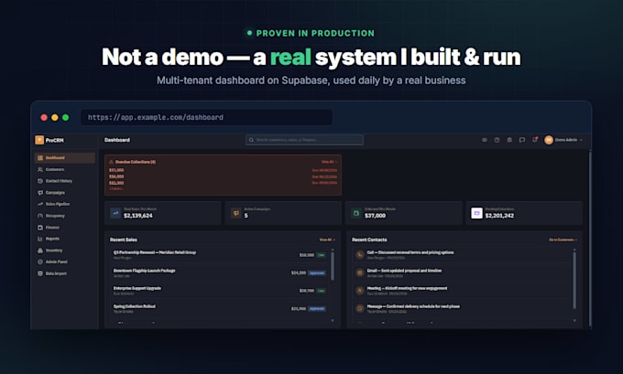The width and height of the screenshot is (623, 374).
Task: Click the green Collected This Month icon
Action: point(356,213)
